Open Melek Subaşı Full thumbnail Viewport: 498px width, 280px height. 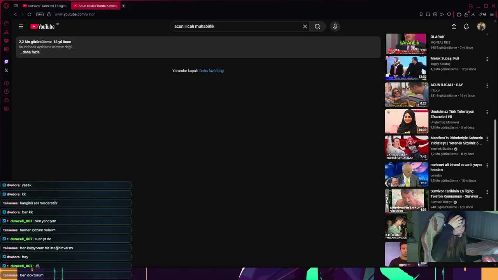(406, 68)
